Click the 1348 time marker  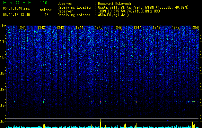pyautogui.click(x=156, y=28)
